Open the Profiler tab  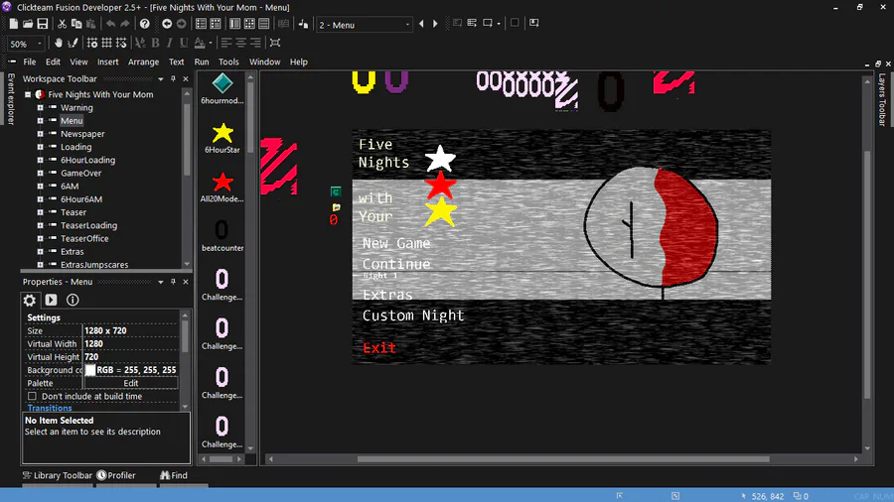(x=116, y=475)
